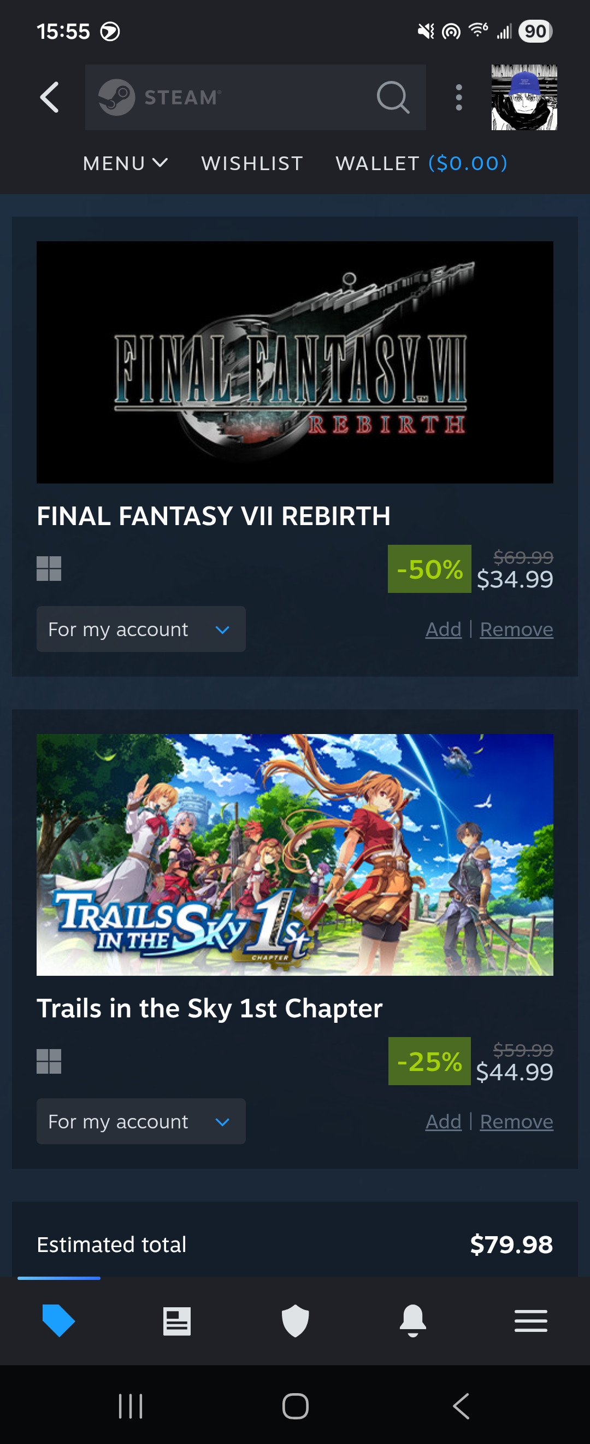Go to WISHLIST
Screen dimensions: 590x1444
point(252,163)
